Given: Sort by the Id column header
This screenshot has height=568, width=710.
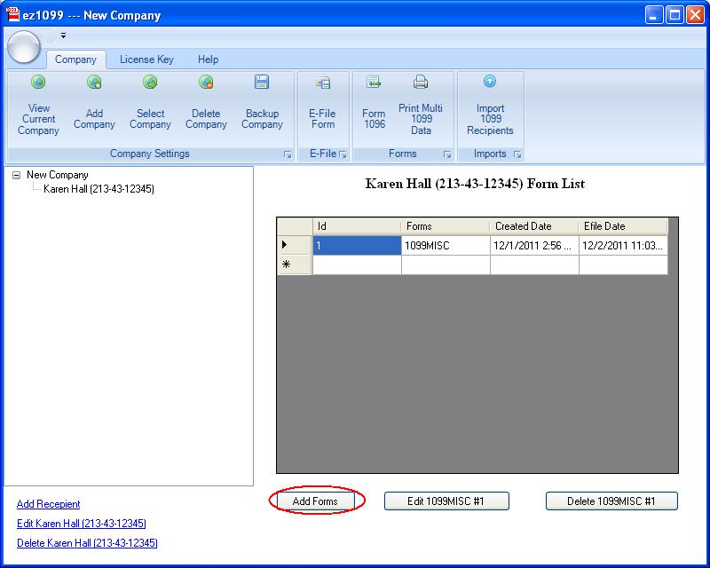Looking at the screenshot, I should [x=357, y=226].
